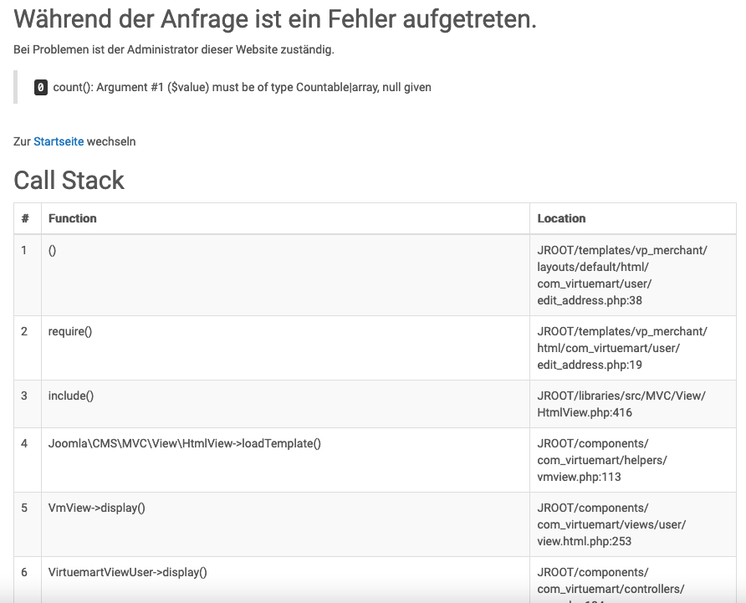Select the require() function cell
This screenshot has height=603, width=746.
[70, 331]
